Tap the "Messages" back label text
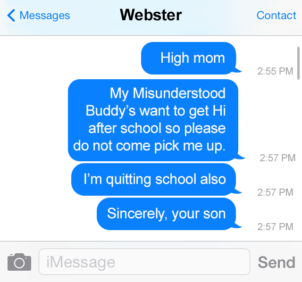The height and width of the screenshot is (282, 302). [x=45, y=16]
